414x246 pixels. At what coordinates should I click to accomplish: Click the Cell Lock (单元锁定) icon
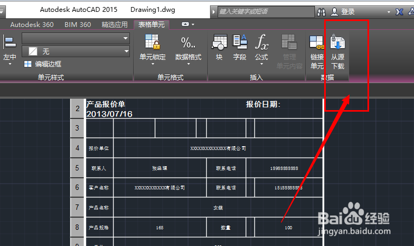[x=153, y=42]
